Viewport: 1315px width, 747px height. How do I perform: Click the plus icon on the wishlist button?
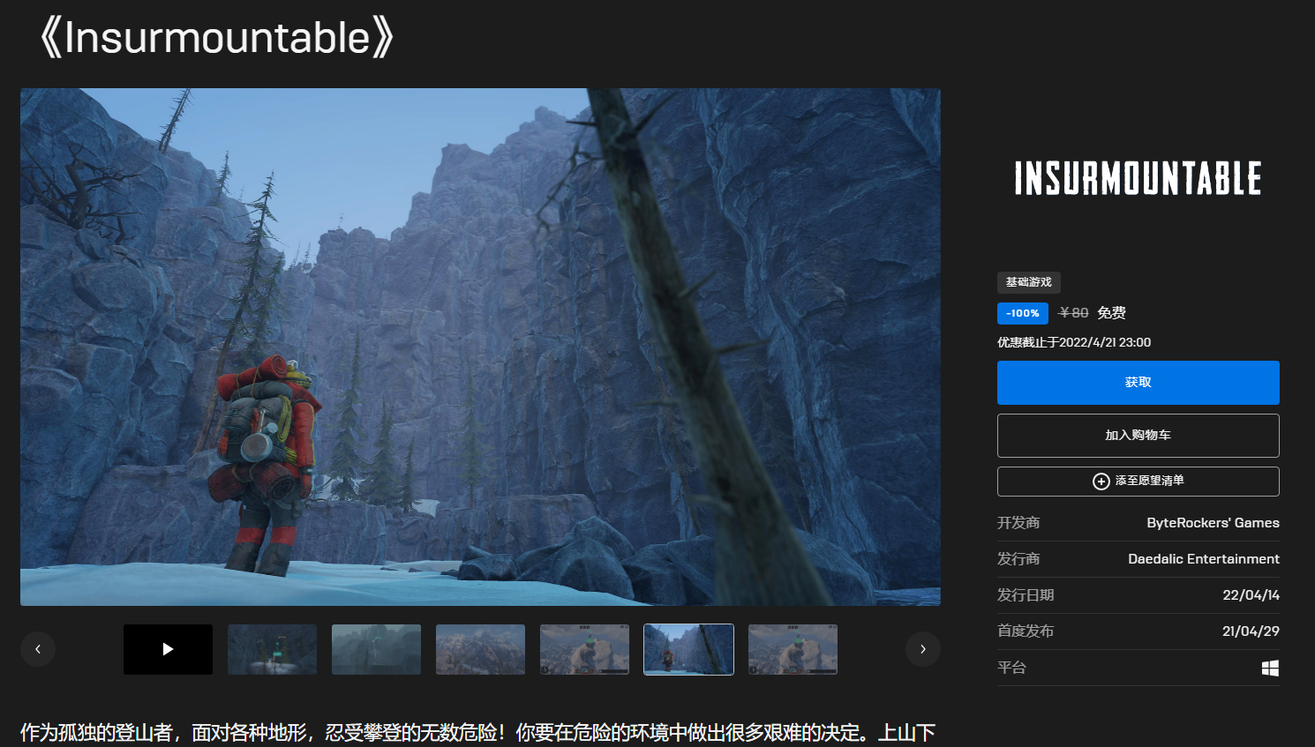coord(1101,482)
